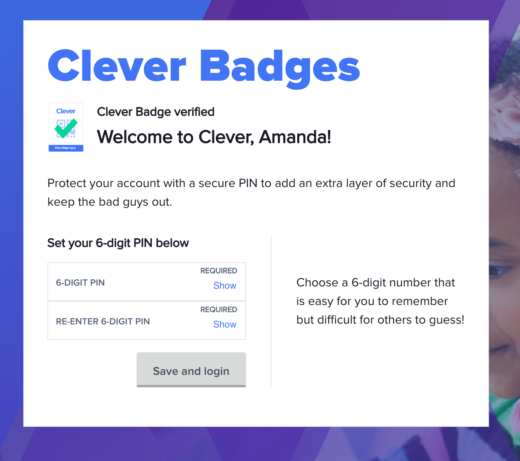Click the Choose a 6-digit number tip text

click(380, 301)
